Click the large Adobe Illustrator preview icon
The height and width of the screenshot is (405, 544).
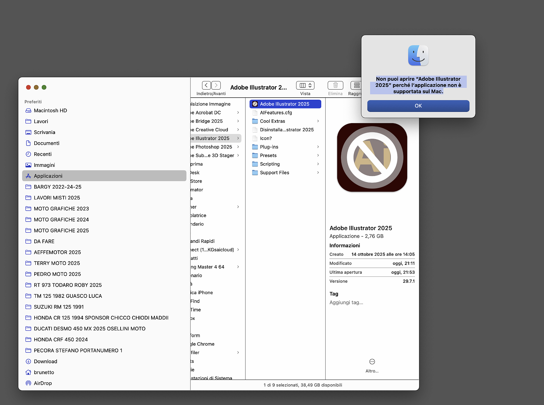(x=372, y=157)
